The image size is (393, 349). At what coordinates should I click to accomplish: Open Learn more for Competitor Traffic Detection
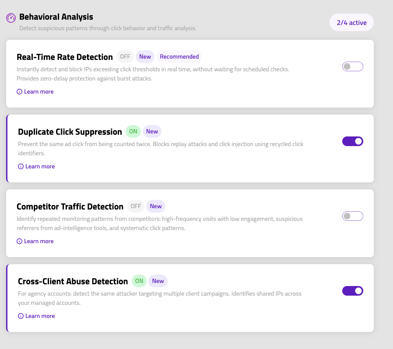pos(38,241)
